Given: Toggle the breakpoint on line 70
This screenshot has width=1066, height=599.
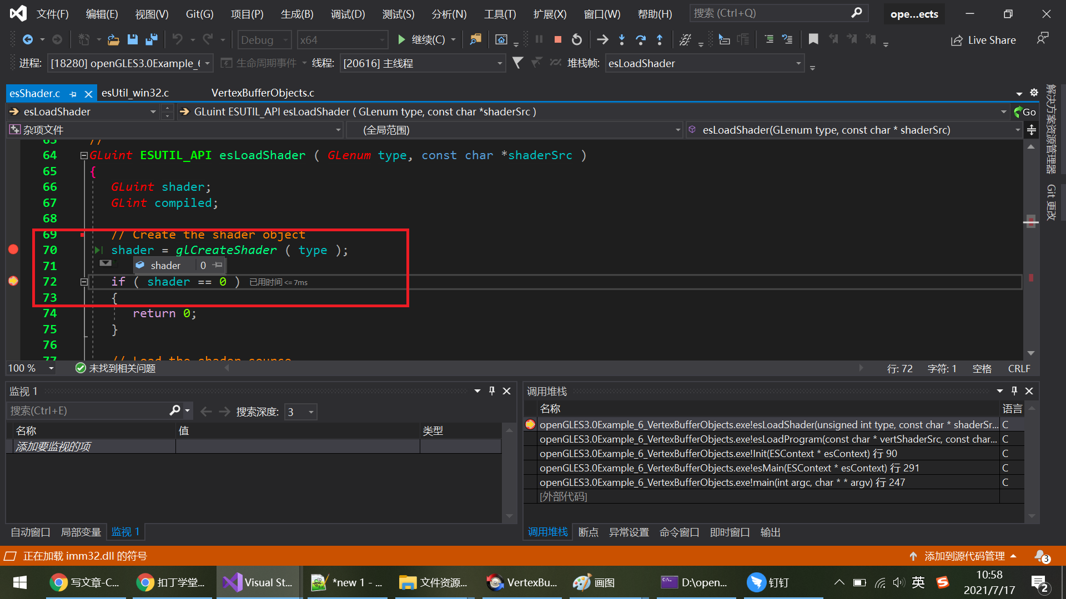Looking at the screenshot, I should [13, 250].
